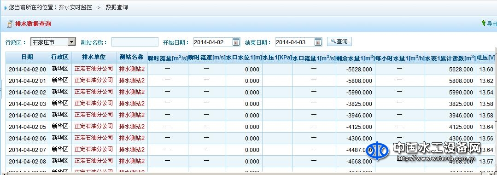The image size is (497, 175).
Task: Click the export arrow icon at top right
Action: tap(483, 23)
